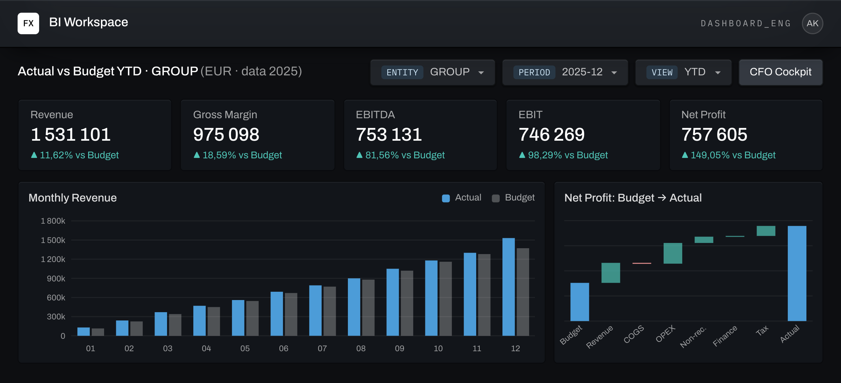Click the COGS axis label
841x383 pixels.
tap(634, 334)
